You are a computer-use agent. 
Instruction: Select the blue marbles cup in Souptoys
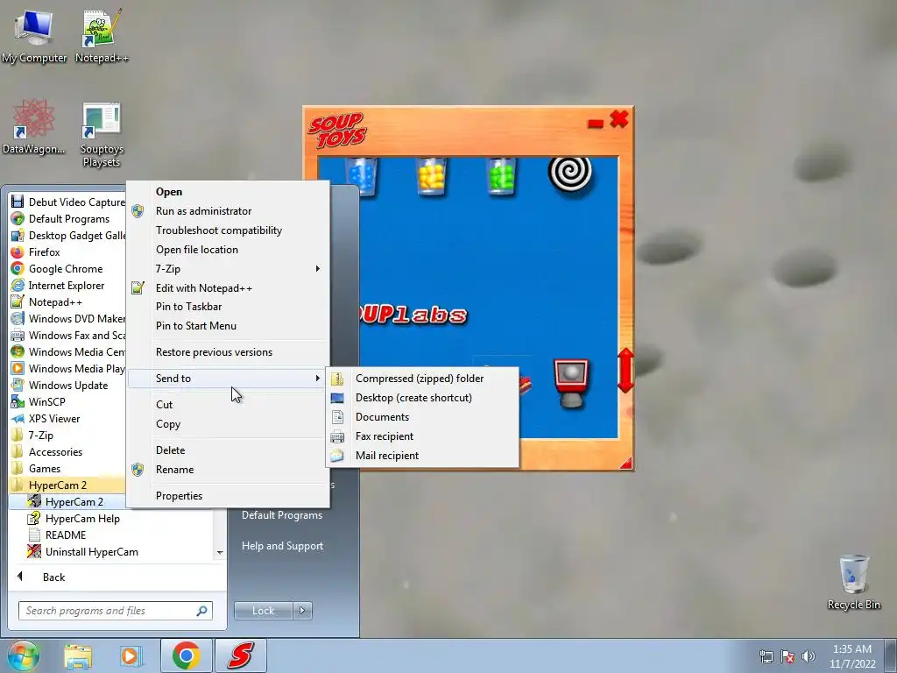tap(362, 176)
